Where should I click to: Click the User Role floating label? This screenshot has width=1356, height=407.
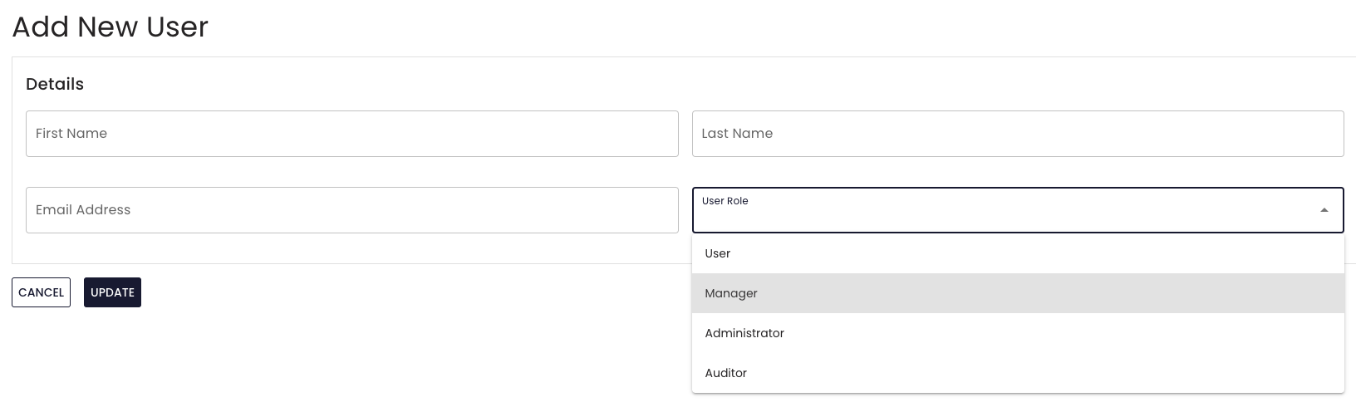[x=725, y=201]
